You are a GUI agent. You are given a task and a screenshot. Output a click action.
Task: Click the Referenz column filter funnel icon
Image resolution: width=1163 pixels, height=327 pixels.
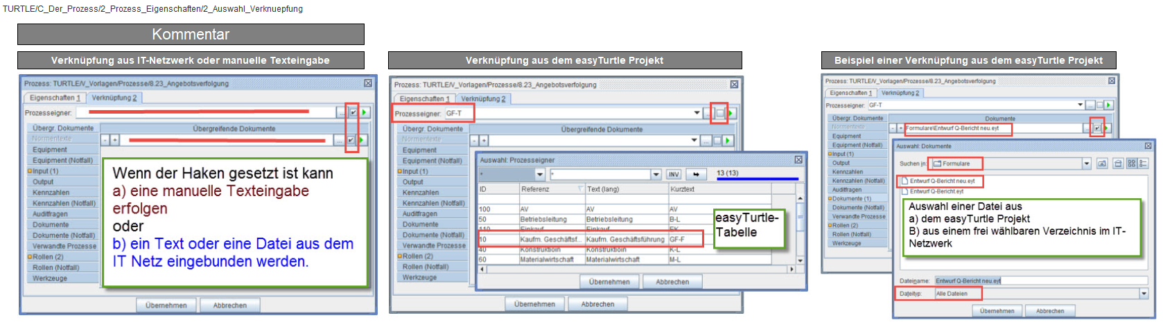(580, 189)
